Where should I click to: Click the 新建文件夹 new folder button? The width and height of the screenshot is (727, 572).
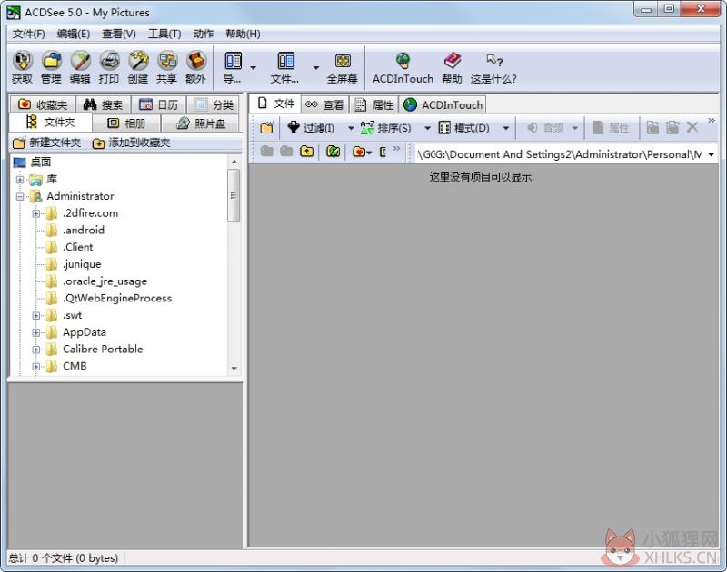point(47,143)
